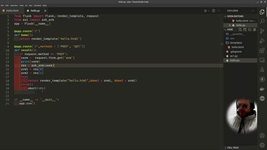The height and width of the screenshot is (150, 267).
Task: Open the Accounts menu icon
Action: [x=262, y=135]
